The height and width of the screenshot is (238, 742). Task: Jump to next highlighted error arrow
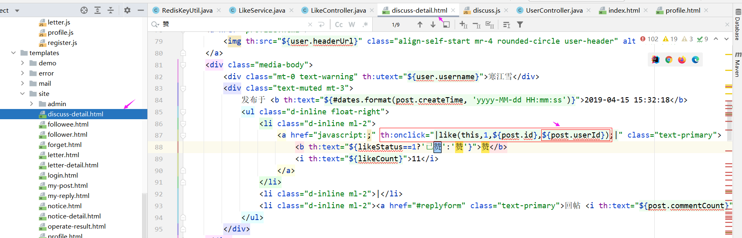pyautogui.click(x=726, y=39)
